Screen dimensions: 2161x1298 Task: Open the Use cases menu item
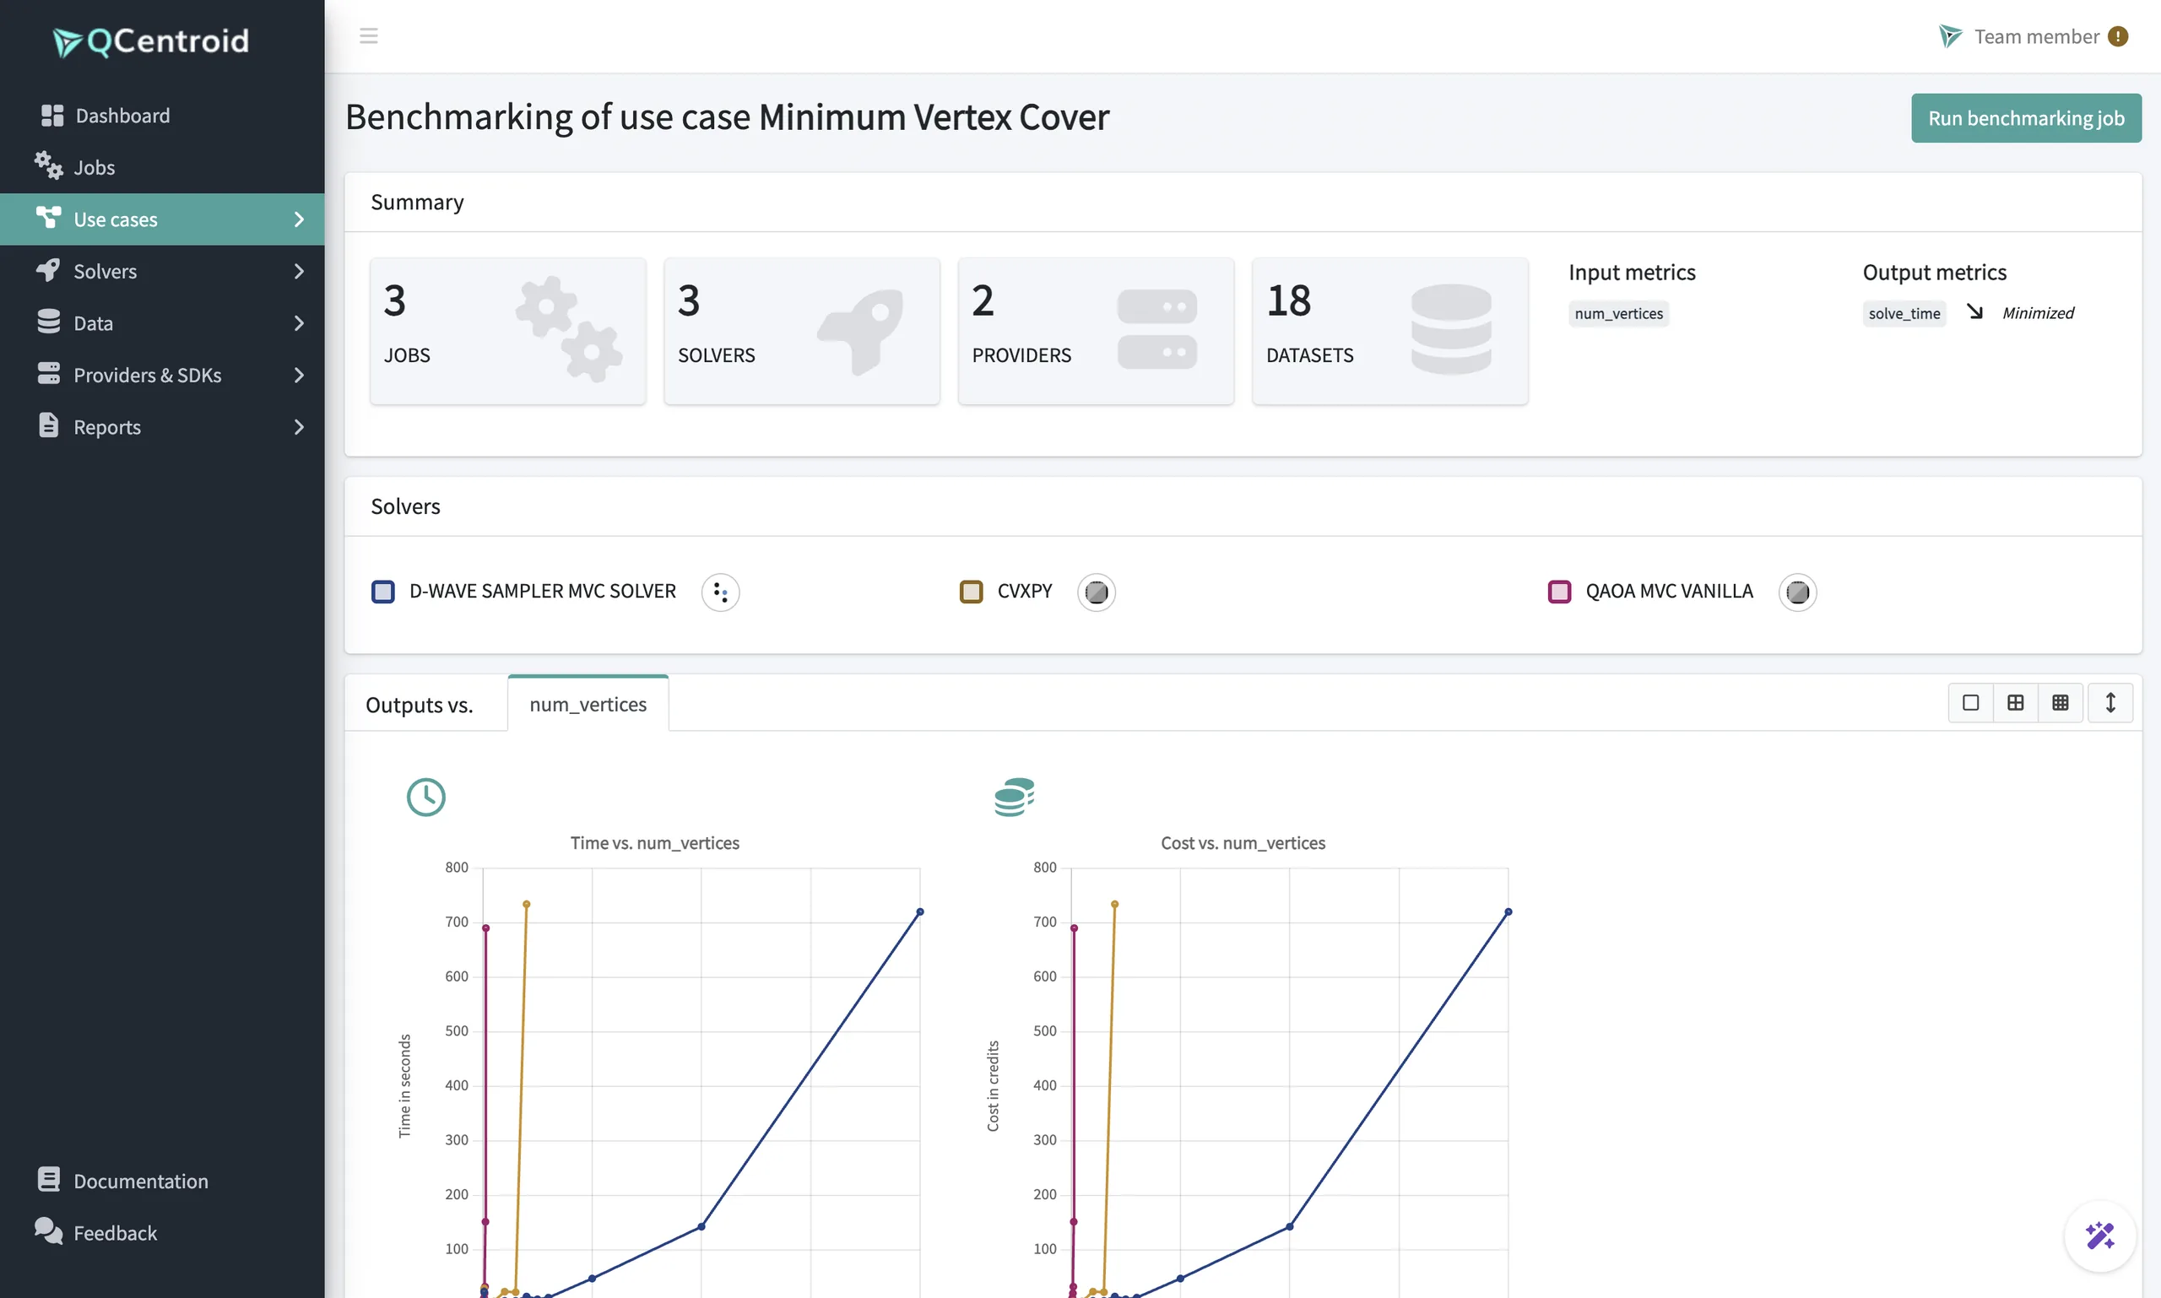click(162, 219)
